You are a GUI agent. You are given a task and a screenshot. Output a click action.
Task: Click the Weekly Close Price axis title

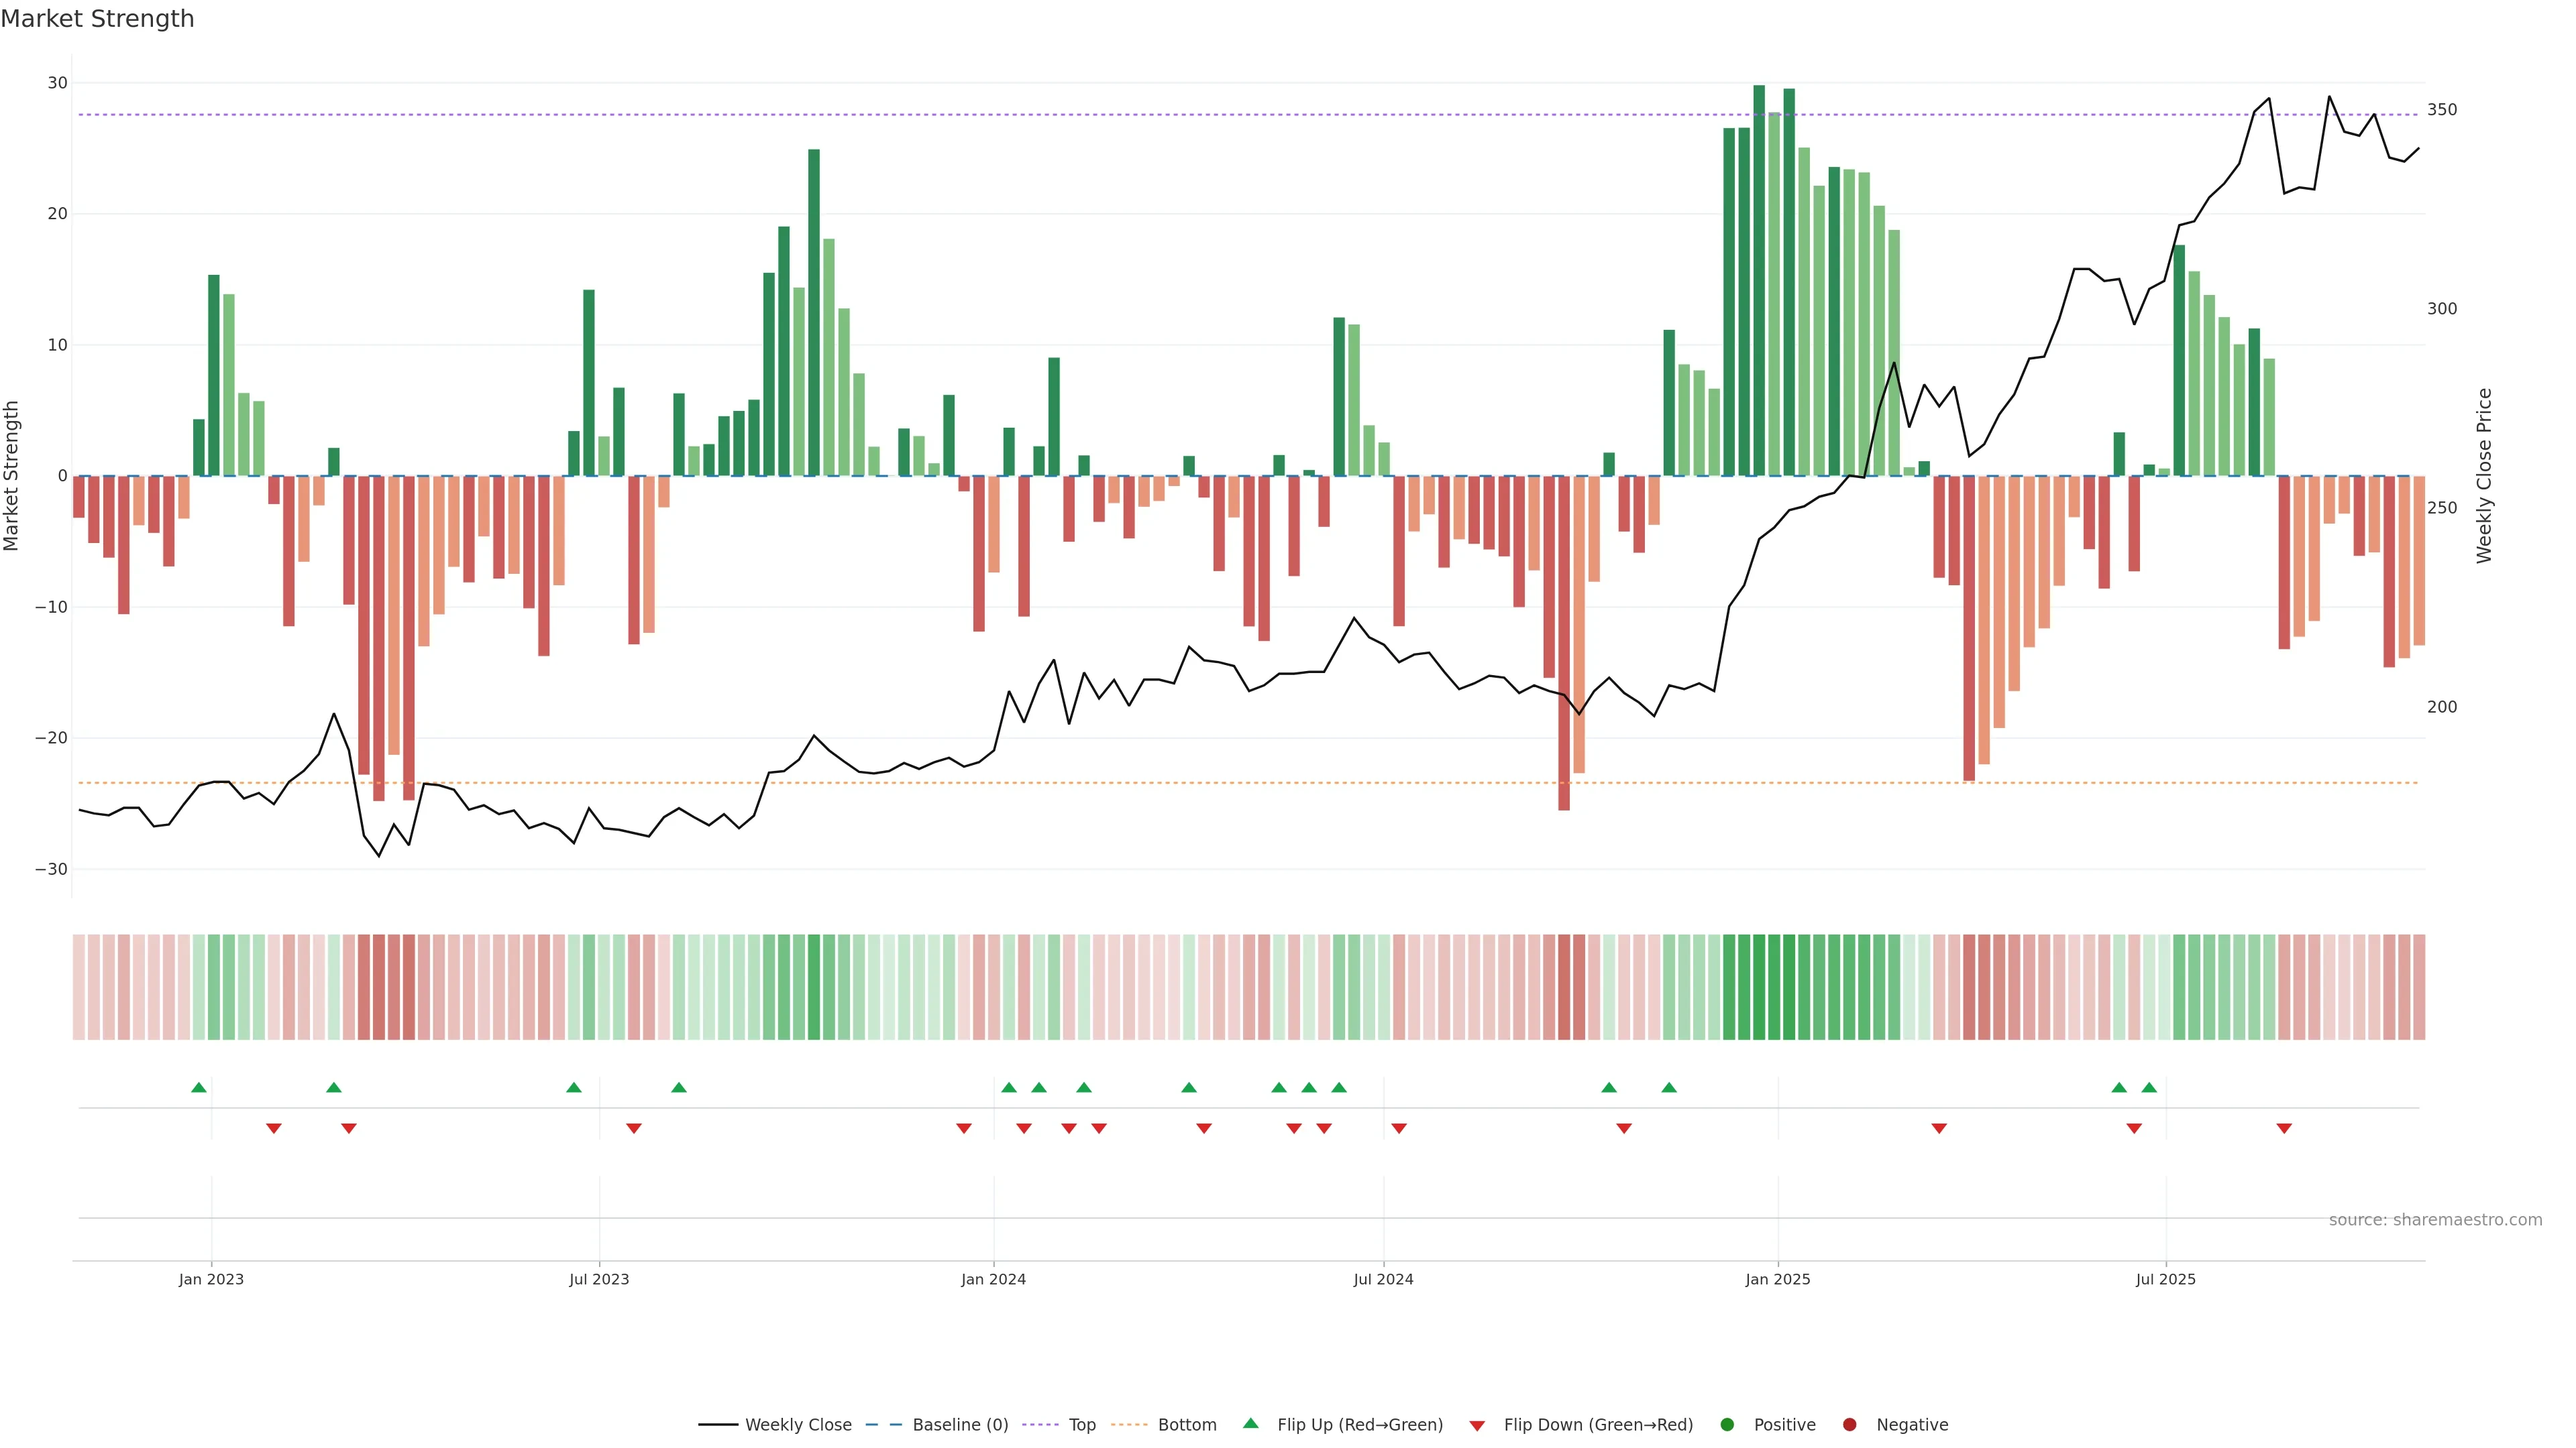tap(2484, 476)
